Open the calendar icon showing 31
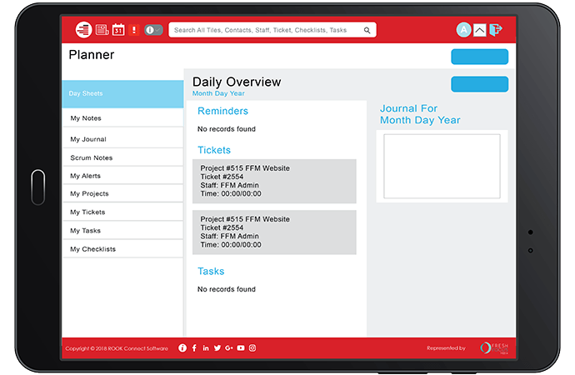 [x=118, y=30]
